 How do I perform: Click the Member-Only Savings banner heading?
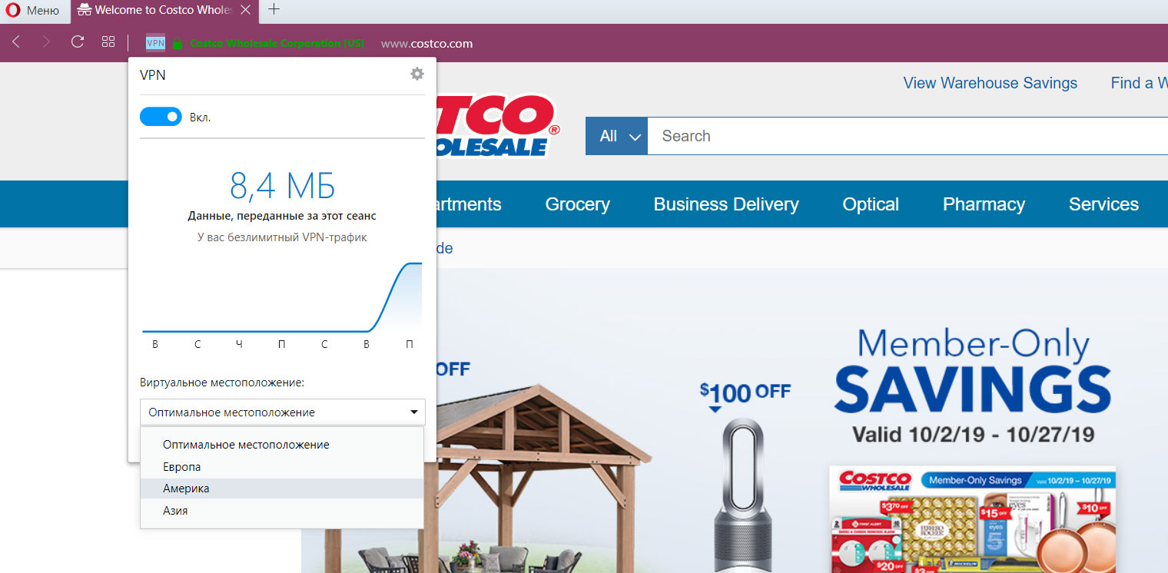click(973, 371)
